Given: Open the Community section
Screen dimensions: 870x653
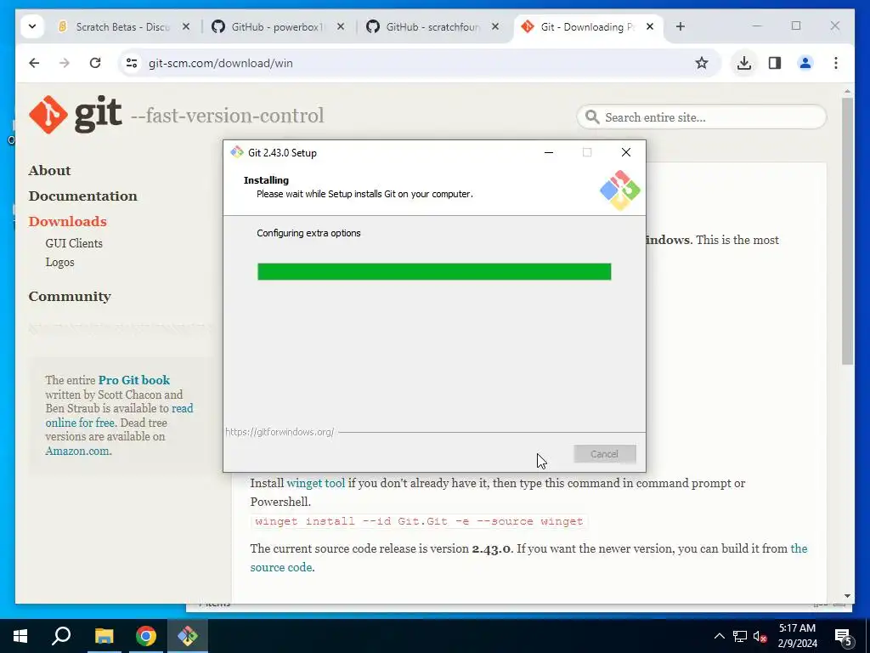Looking at the screenshot, I should click(x=70, y=297).
